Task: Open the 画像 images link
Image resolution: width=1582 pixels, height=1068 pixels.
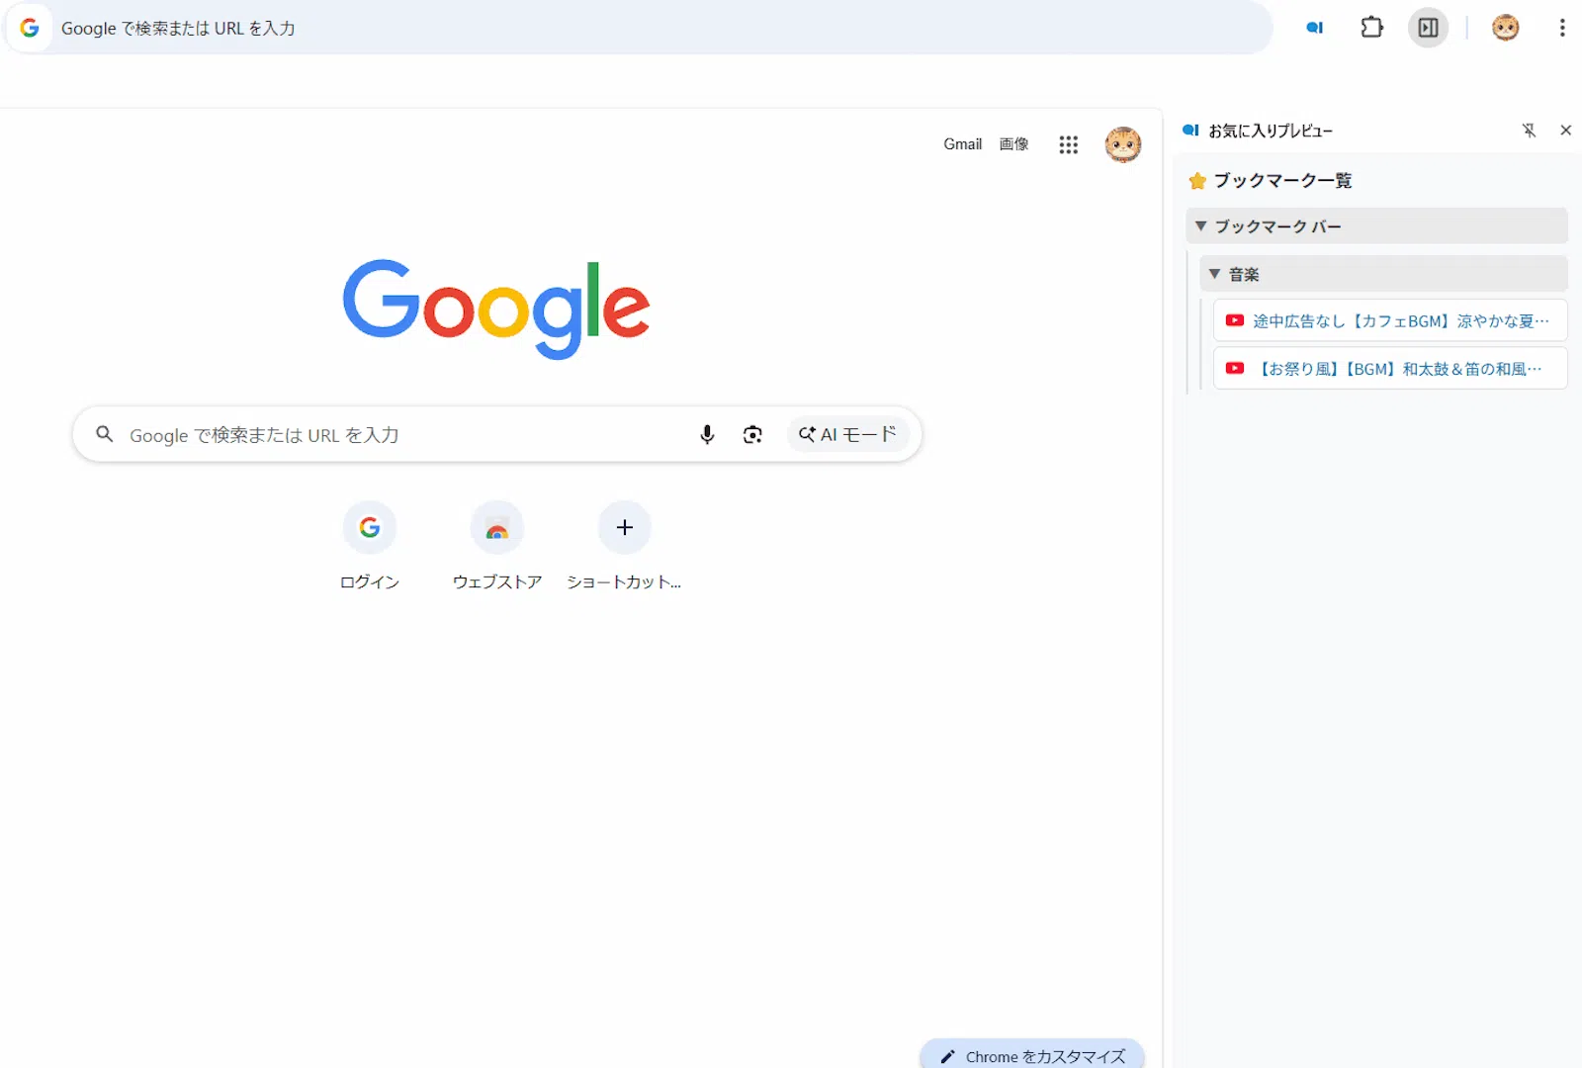Action: [x=1013, y=144]
